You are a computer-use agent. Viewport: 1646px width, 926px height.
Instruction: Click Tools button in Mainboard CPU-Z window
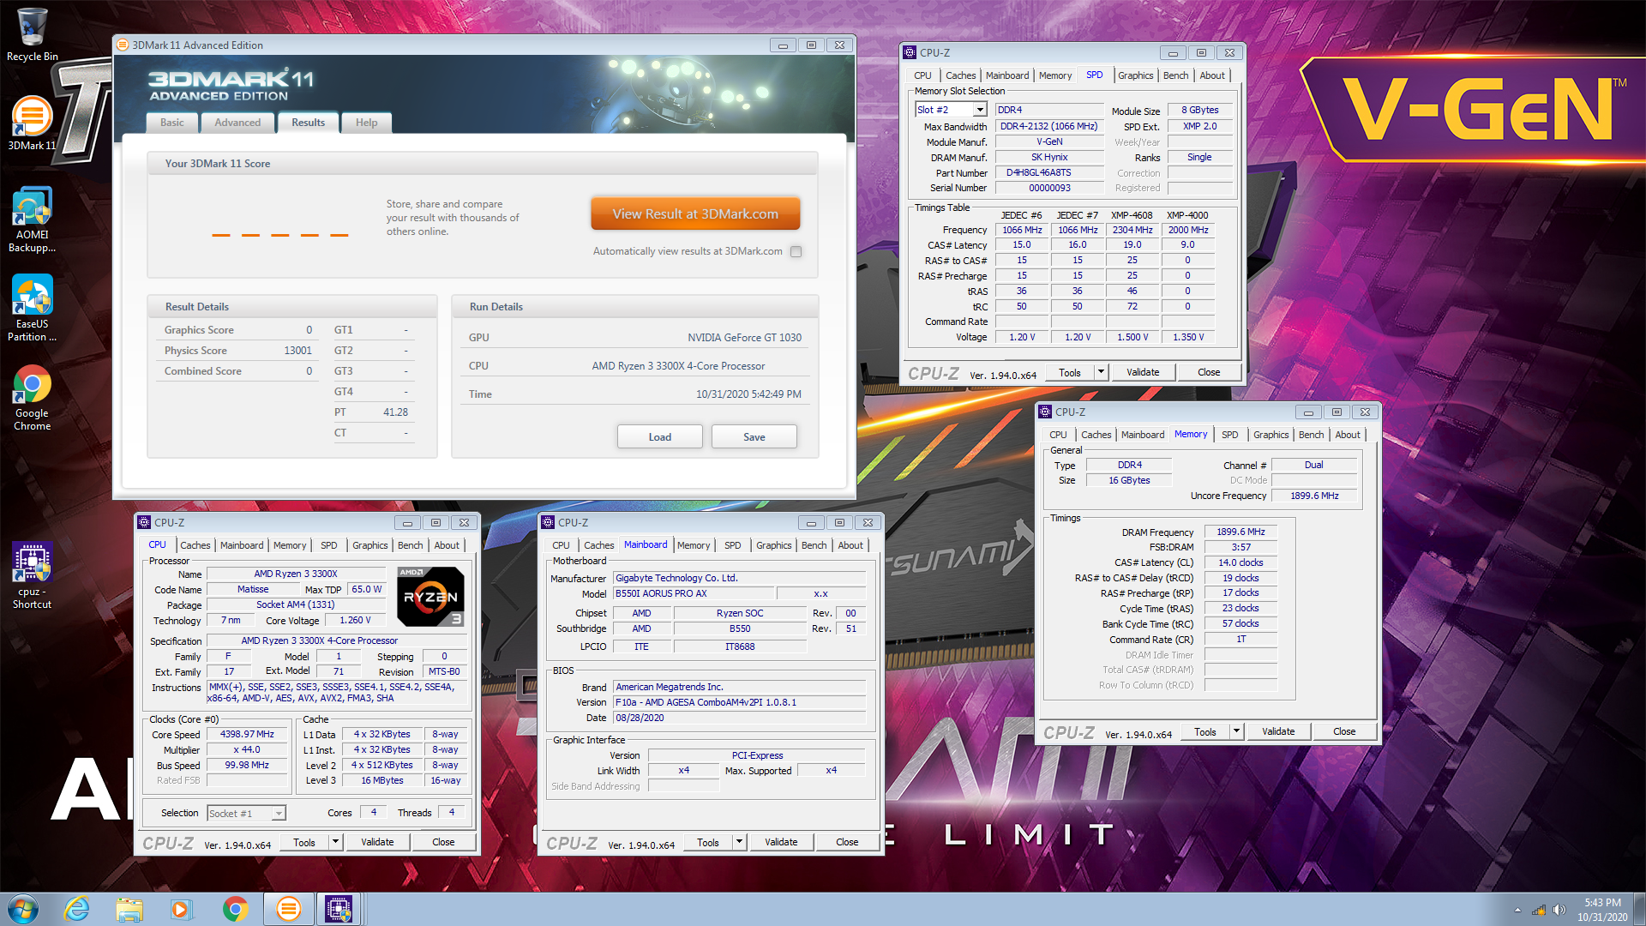coord(708,842)
